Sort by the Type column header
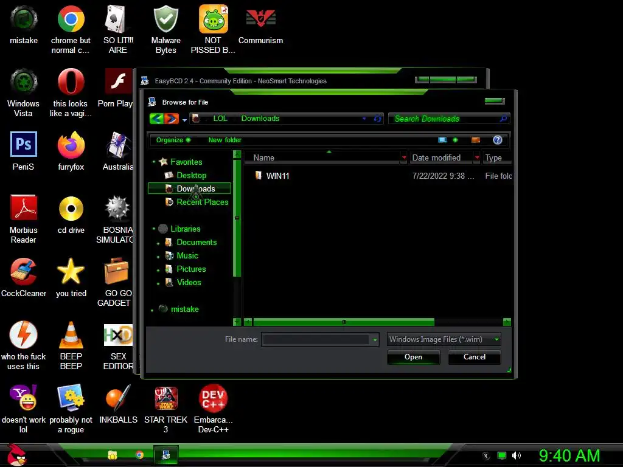This screenshot has width=623, height=467. point(496,157)
